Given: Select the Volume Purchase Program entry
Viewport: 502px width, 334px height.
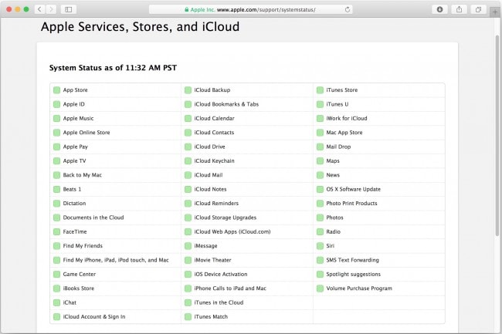Looking at the screenshot, I should [x=358, y=288].
